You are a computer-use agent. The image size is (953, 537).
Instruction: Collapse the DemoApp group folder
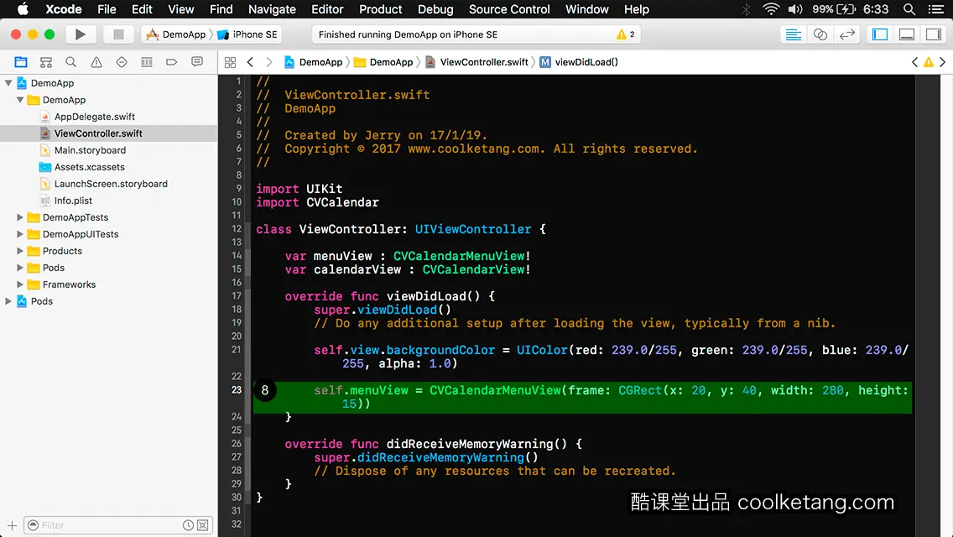point(20,100)
